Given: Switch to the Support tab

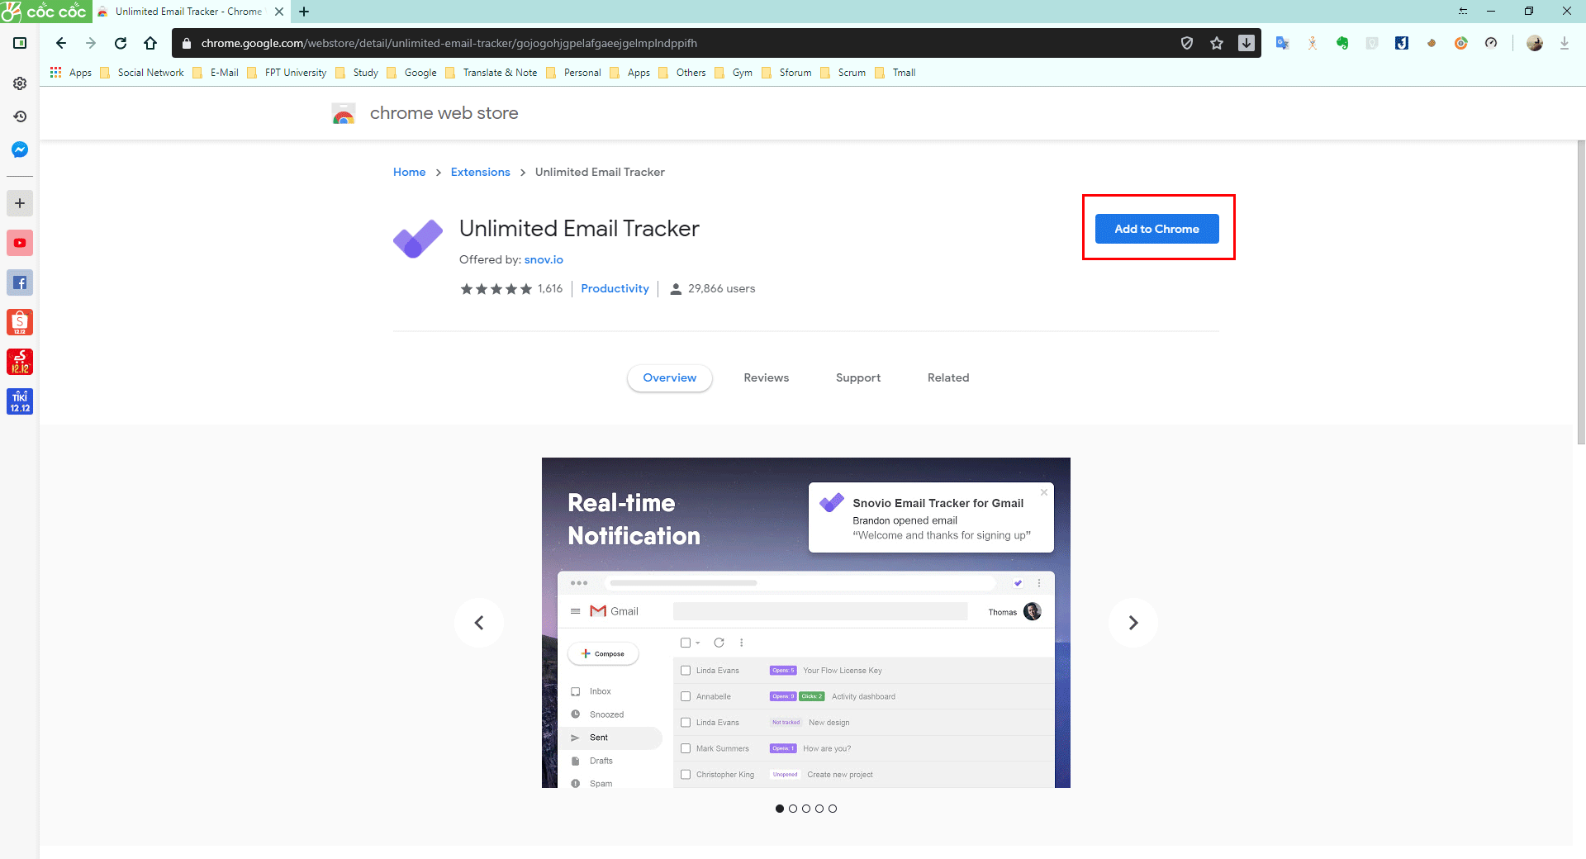Looking at the screenshot, I should point(858,377).
